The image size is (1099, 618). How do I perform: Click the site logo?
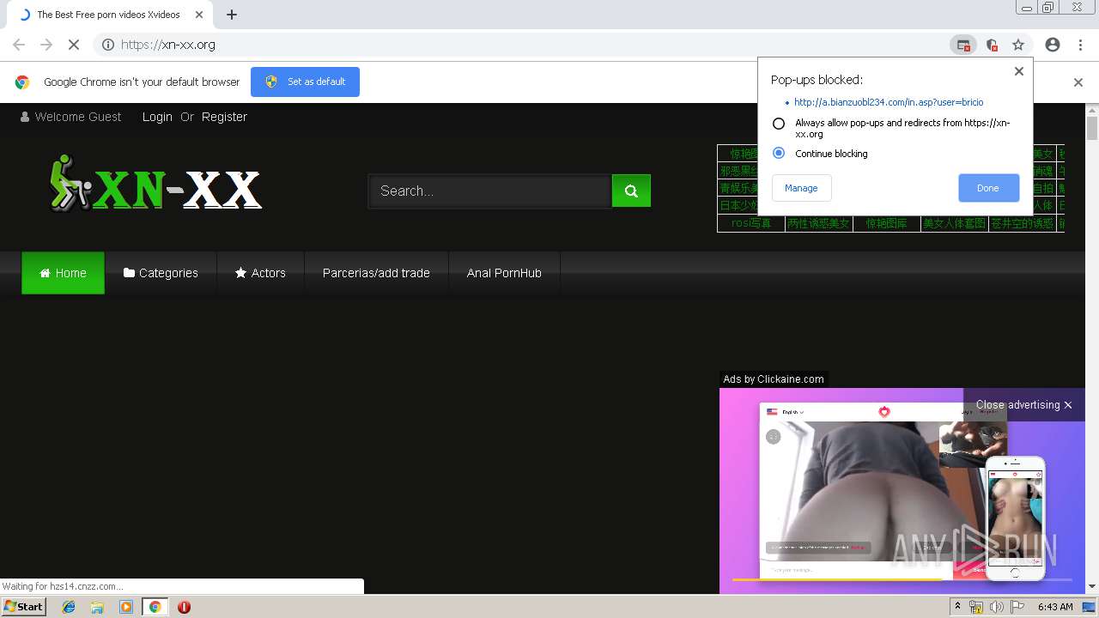155,184
